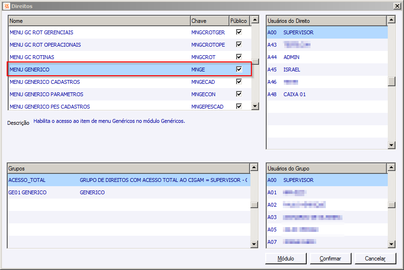Image resolution: width=404 pixels, height=270 pixels.
Task: Select user A43 in Usuários do Direito
Action: [x=327, y=45]
